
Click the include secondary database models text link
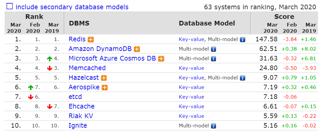(x=72, y=7)
